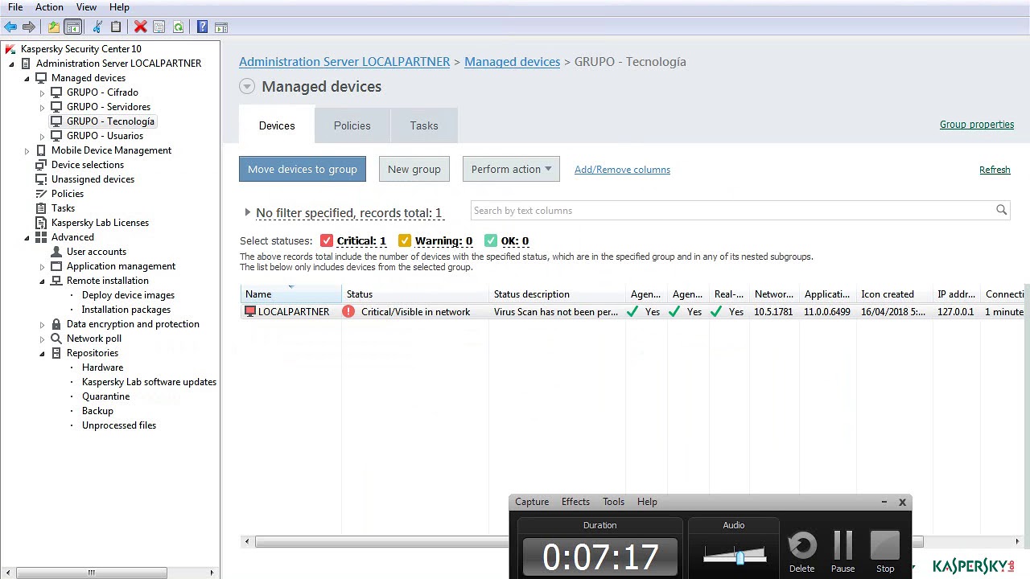The image size is (1030, 579).
Task: Click Move devices to group button
Action: [303, 169]
